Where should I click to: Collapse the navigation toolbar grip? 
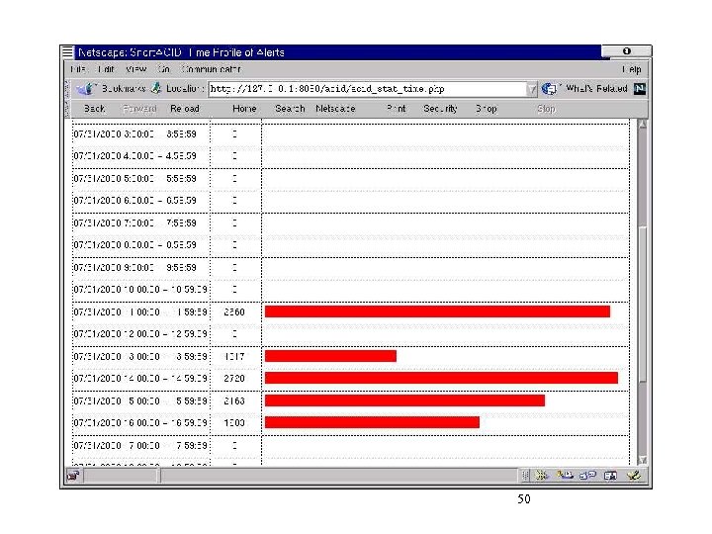click(x=67, y=109)
